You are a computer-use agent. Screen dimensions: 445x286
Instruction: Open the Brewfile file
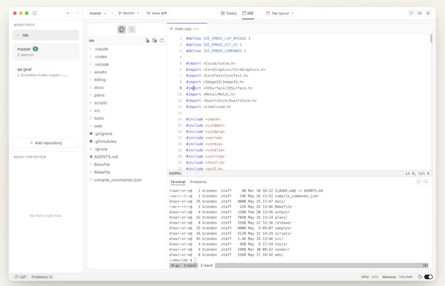(102, 165)
